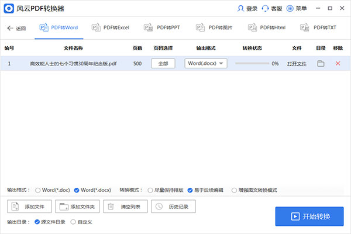Set output directory to 自定义
Viewport: 351px width, 234px height.
(x=73, y=222)
